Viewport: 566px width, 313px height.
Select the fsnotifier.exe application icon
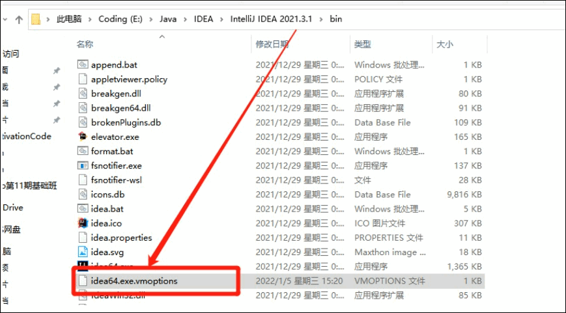83,165
